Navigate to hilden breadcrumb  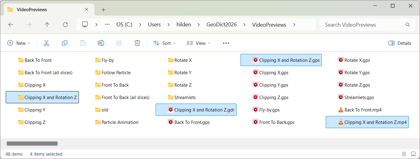pyautogui.click(x=184, y=25)
